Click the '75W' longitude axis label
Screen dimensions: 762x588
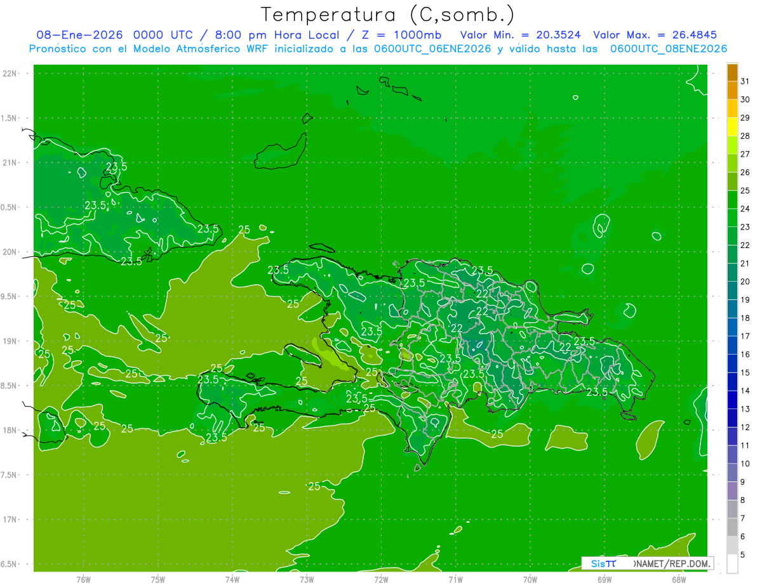tap(158, 579)
